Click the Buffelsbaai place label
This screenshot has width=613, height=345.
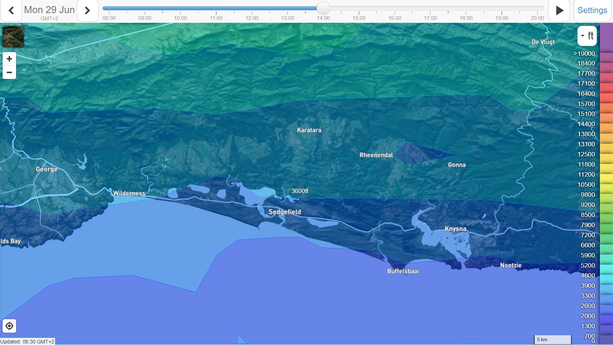tap(403, 271)
